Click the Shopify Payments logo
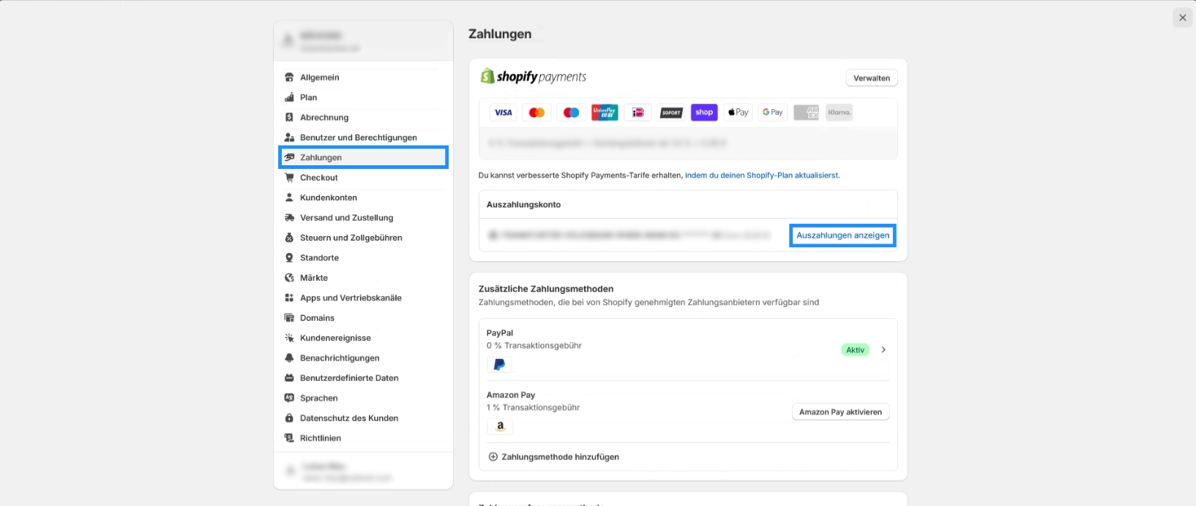 (x=533, y=76)
